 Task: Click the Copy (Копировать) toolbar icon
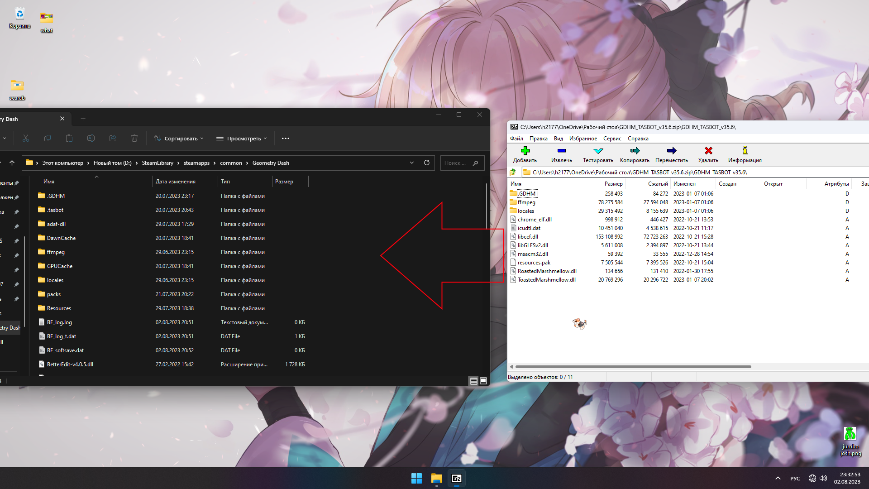[635, 151]
